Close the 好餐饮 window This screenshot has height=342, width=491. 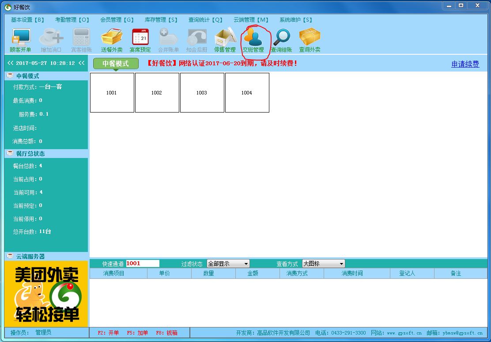click(478, 6)
